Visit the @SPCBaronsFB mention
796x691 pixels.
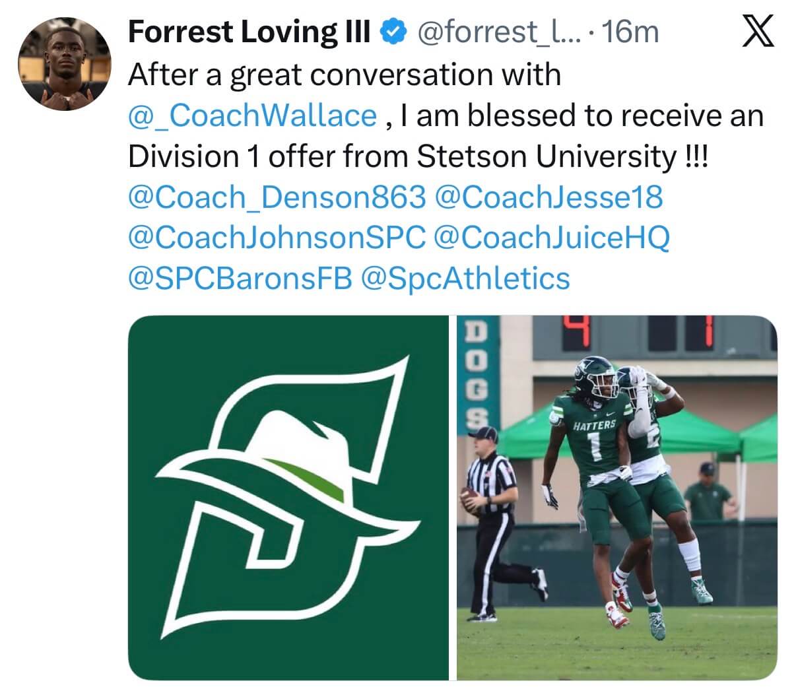pyautogui.click(x=240, y=278)
